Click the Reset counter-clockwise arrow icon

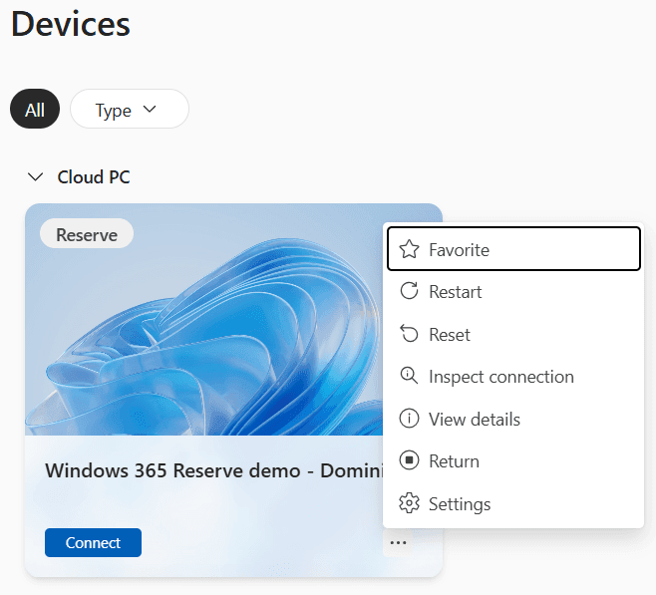(408, 335)
